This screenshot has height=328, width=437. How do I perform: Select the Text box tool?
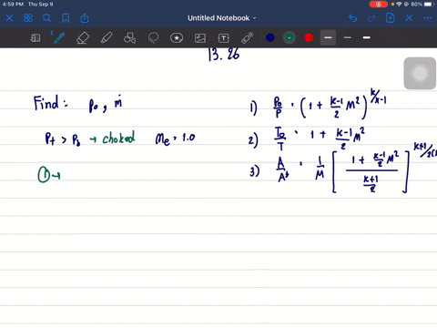[x=224, y=38]
